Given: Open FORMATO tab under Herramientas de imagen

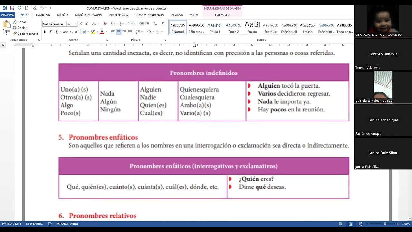Looking at the screenshot, I should point(222,15).
